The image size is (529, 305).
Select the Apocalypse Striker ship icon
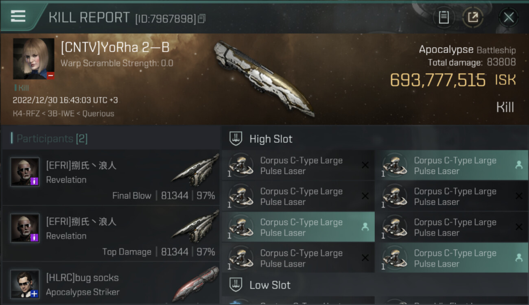[195, 283]
